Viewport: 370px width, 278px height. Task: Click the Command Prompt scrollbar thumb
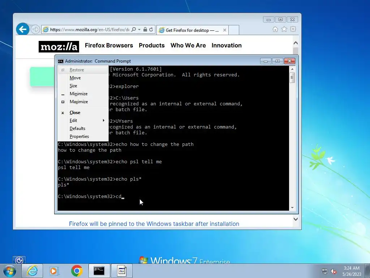(x=292, y=77)
